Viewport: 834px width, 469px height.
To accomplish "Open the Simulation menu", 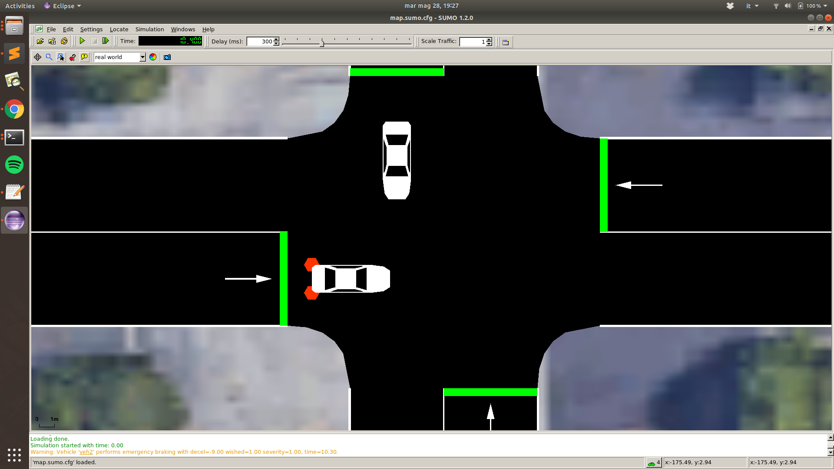I will (149, 30).
